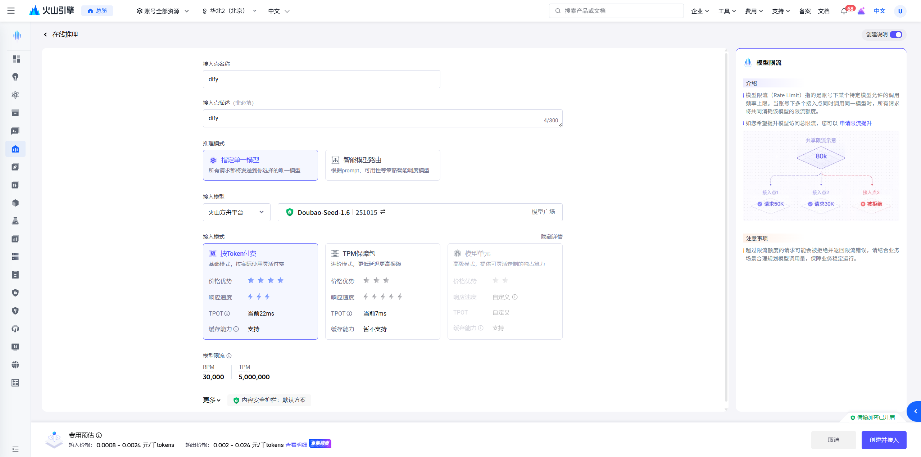Expand the 更多 options
921x457 pixels.
pyautogui.click(x=212, y=400)
